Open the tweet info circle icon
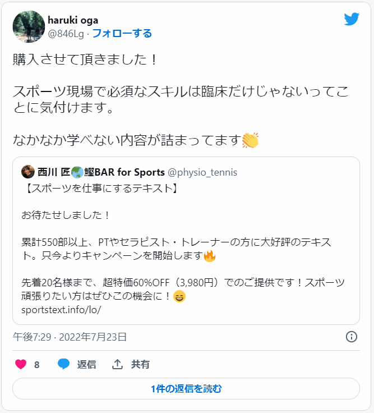374x413 pixels. (352, 337)
